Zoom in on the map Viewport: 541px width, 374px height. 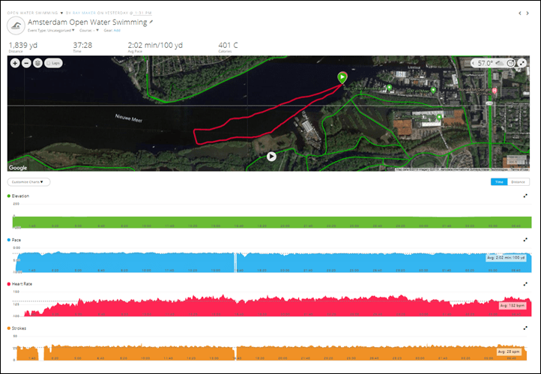click(15, 63)
